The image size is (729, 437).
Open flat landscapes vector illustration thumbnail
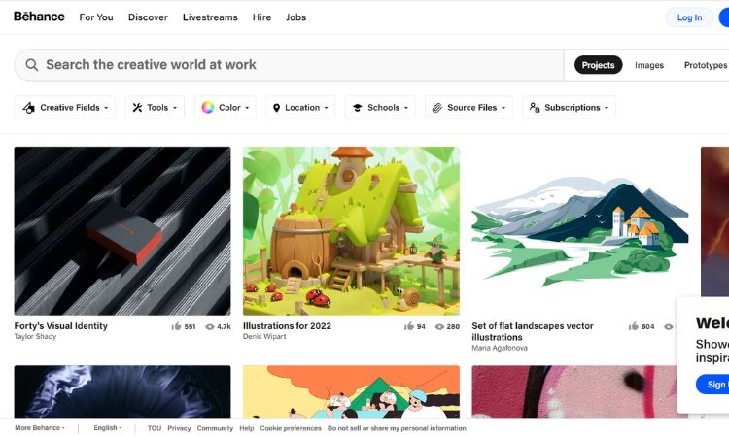click(579, 231)
